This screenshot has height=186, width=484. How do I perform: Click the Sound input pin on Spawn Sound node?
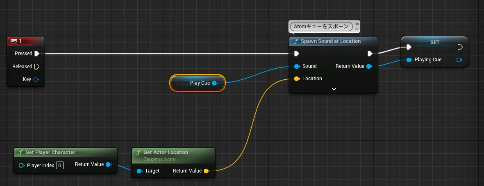(297, 66)
